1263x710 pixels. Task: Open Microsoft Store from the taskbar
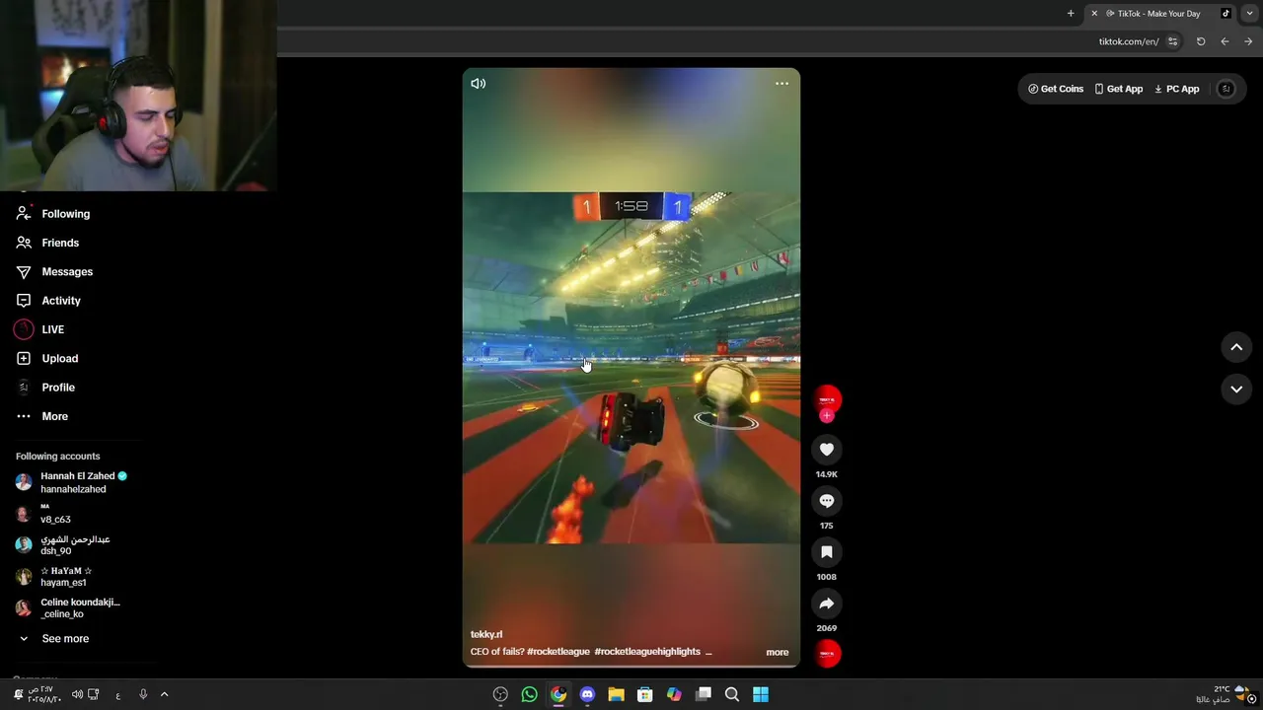[x=645, y=694]
